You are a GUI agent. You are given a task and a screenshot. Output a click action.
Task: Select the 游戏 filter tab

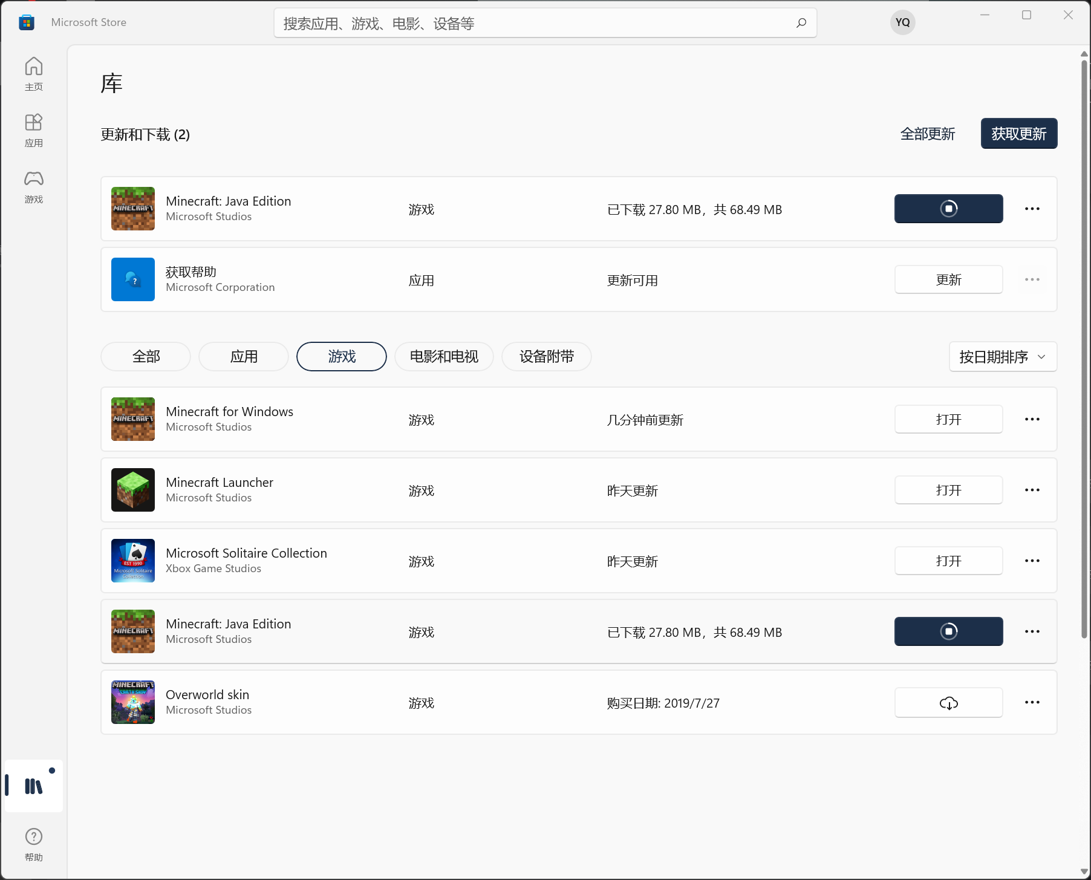tap(342, 357)
